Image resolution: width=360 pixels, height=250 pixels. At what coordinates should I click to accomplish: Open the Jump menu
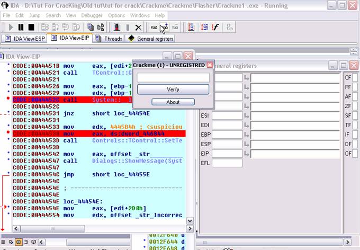point(34,15)
